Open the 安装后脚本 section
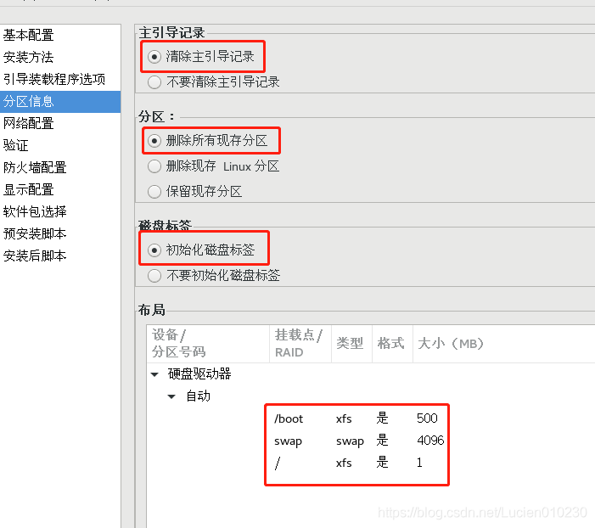This screenshot has width=595, height=528. 60,256
